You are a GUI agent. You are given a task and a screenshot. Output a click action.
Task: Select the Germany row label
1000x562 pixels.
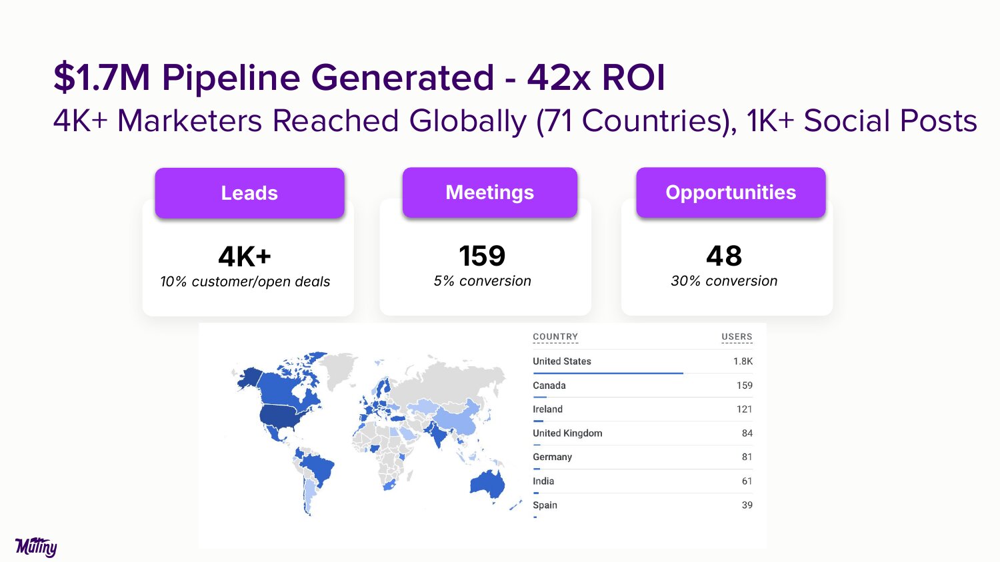552,457
